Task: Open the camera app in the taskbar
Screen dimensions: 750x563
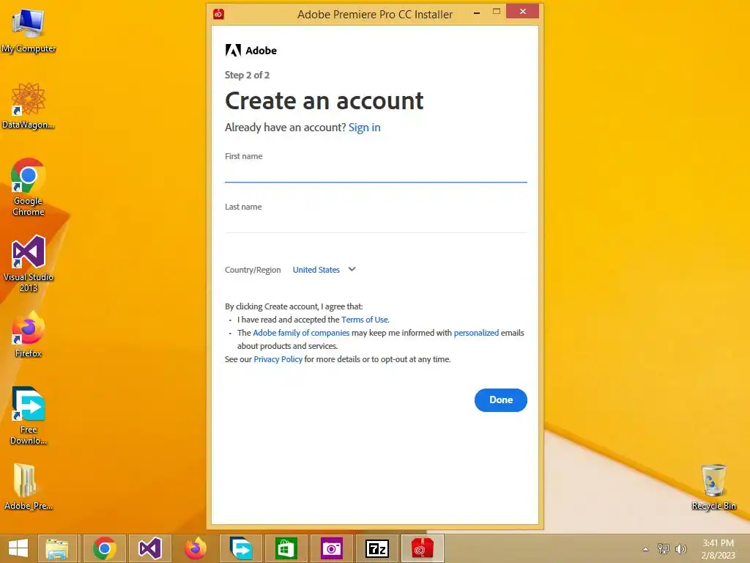Action: click(x=332, y=548)
